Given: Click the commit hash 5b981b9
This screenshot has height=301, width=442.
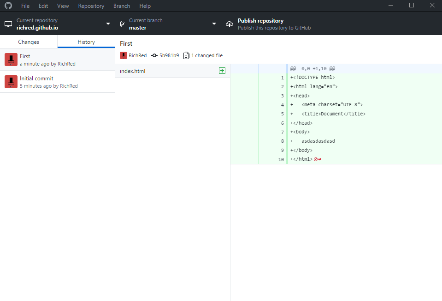Looking at the screenshot, I should 168,55.
